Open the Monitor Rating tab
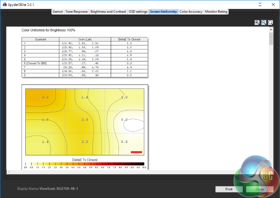The image size is (280, 198). [216, 12]
